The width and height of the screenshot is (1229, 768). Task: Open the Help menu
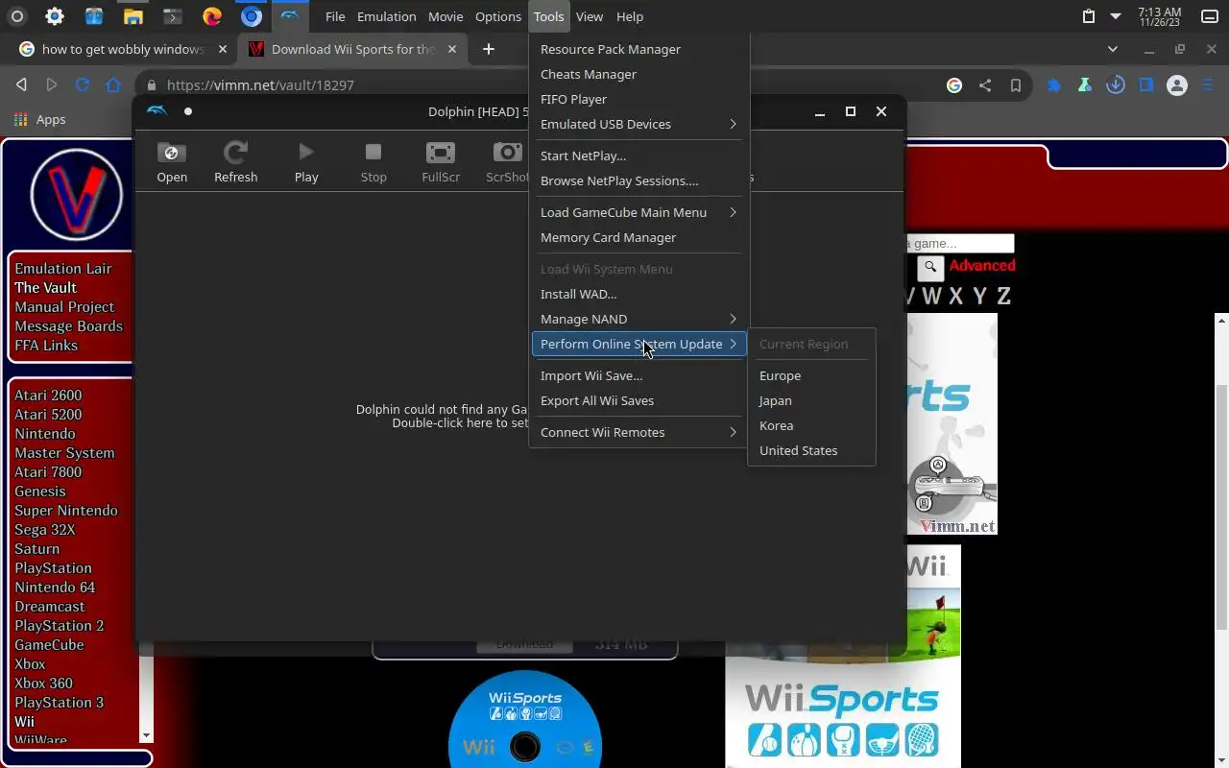tap(630, 16)
